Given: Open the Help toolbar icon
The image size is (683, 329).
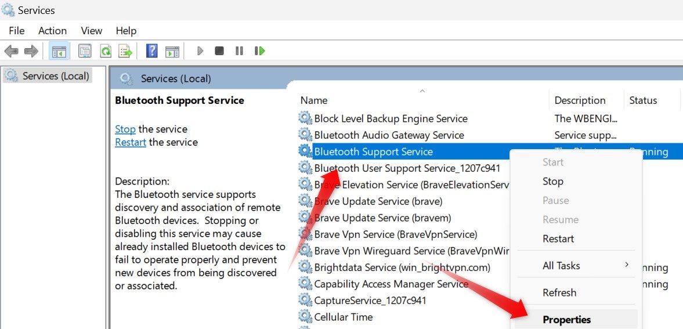Looking at the screenshot, I should click(x=152, y=51).
